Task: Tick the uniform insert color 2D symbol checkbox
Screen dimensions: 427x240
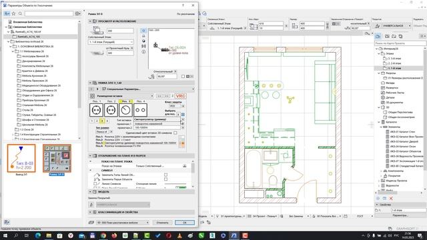Action: click(x=175, y=133)
